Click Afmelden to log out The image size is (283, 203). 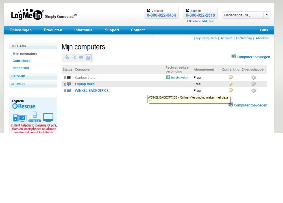pyautogui.click(x=262, y=38)
